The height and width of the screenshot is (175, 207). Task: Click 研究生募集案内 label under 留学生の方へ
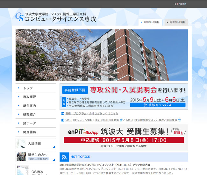click(39, 159)
